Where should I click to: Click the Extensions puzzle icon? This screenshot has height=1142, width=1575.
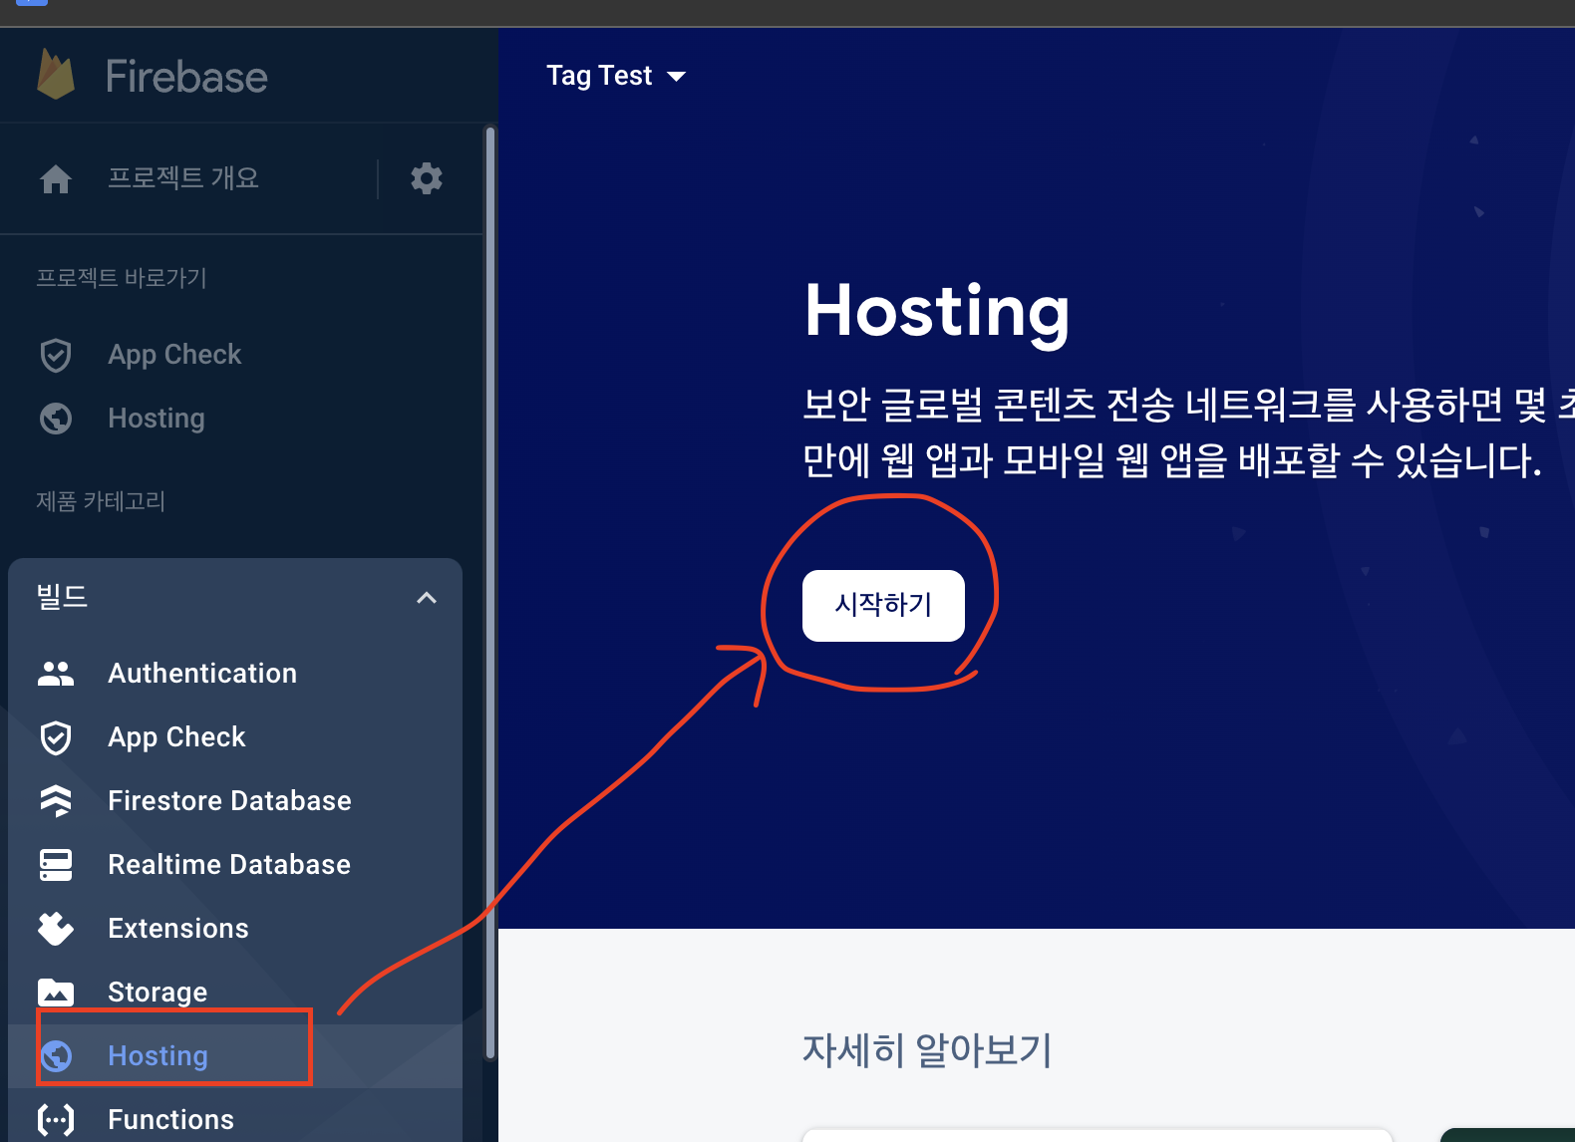click(56, 929)
